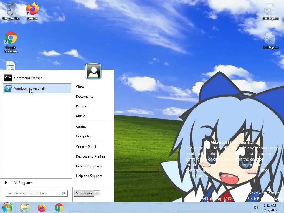Screen dimensions: 284x213
Task: Open Recycle Bin desktop icon
Action: pos(11,11)
